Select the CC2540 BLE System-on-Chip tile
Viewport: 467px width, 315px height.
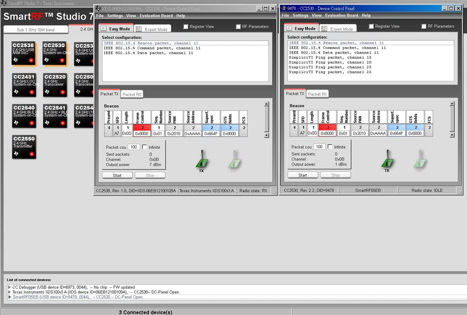(24, 116)
